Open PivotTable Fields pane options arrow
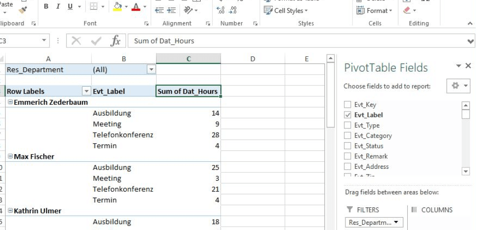The height and width of the screenshot is (230, 480). point(458,65)
